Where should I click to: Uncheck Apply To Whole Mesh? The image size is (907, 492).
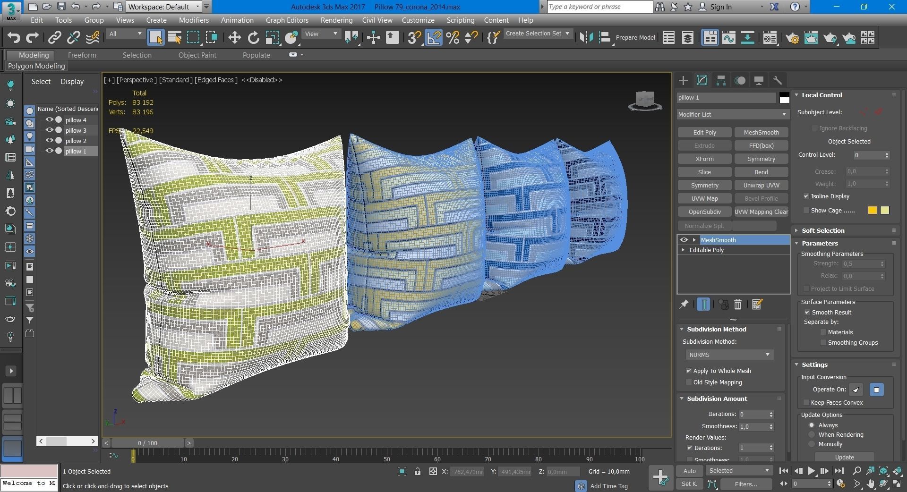point(689,371)
